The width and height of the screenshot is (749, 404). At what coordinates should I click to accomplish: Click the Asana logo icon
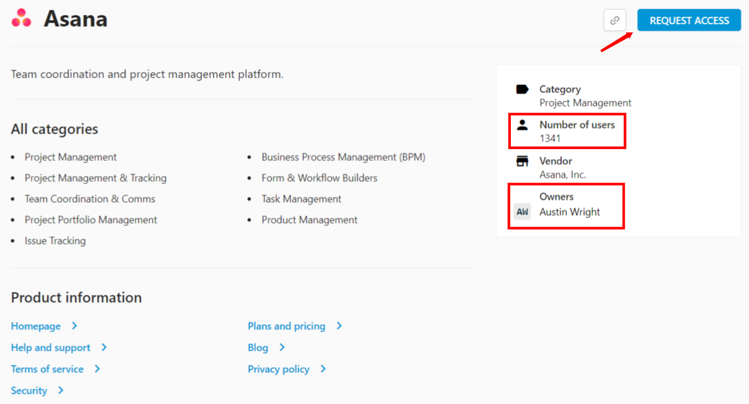pos(22,18)
